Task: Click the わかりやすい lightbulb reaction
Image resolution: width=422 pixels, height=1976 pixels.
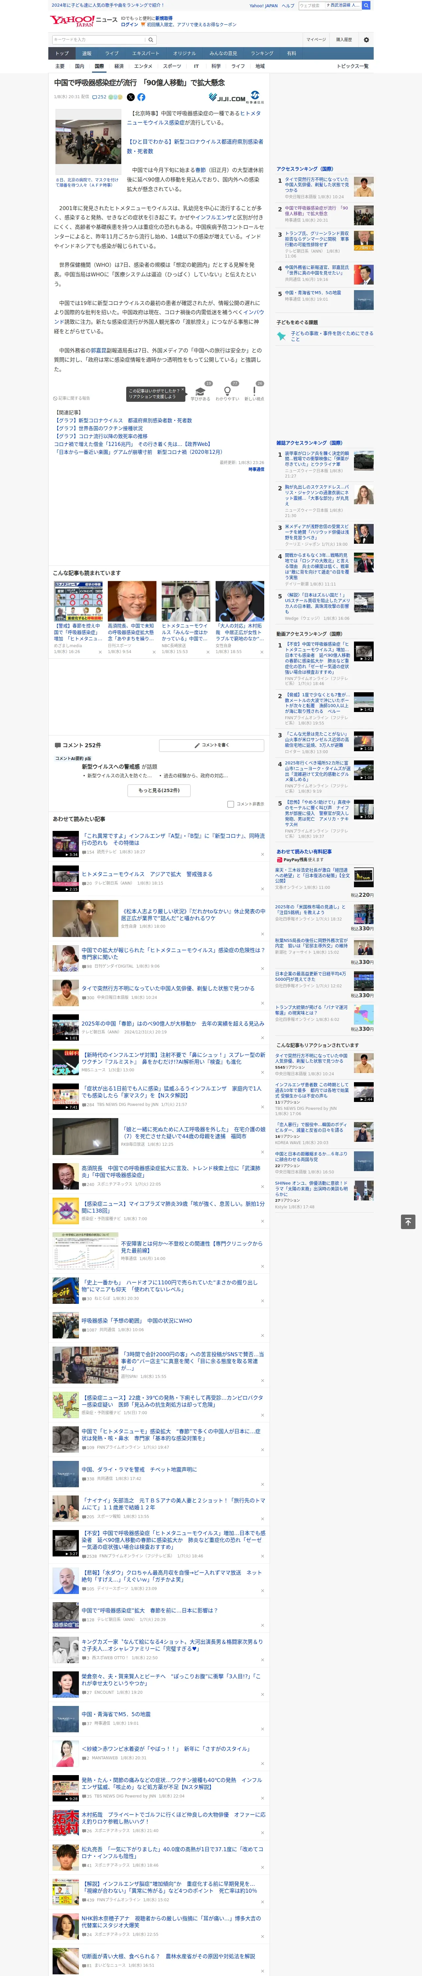Action: pyautogui.click(x=227, y=393)
